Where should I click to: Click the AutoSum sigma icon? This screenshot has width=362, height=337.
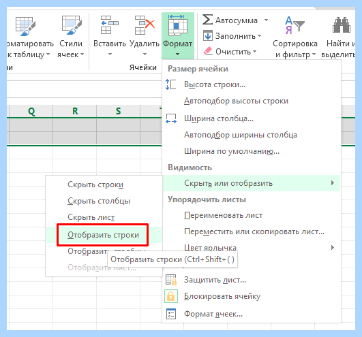click(x=207, y=20)
